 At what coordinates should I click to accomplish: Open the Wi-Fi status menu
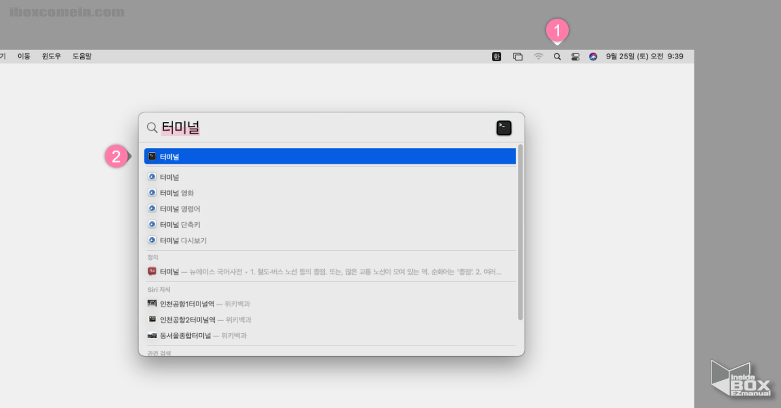(x=538, y=57)
